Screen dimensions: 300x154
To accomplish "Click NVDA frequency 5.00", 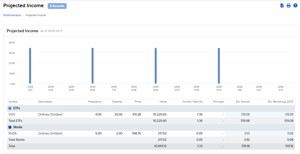I will tap(98, 134).
